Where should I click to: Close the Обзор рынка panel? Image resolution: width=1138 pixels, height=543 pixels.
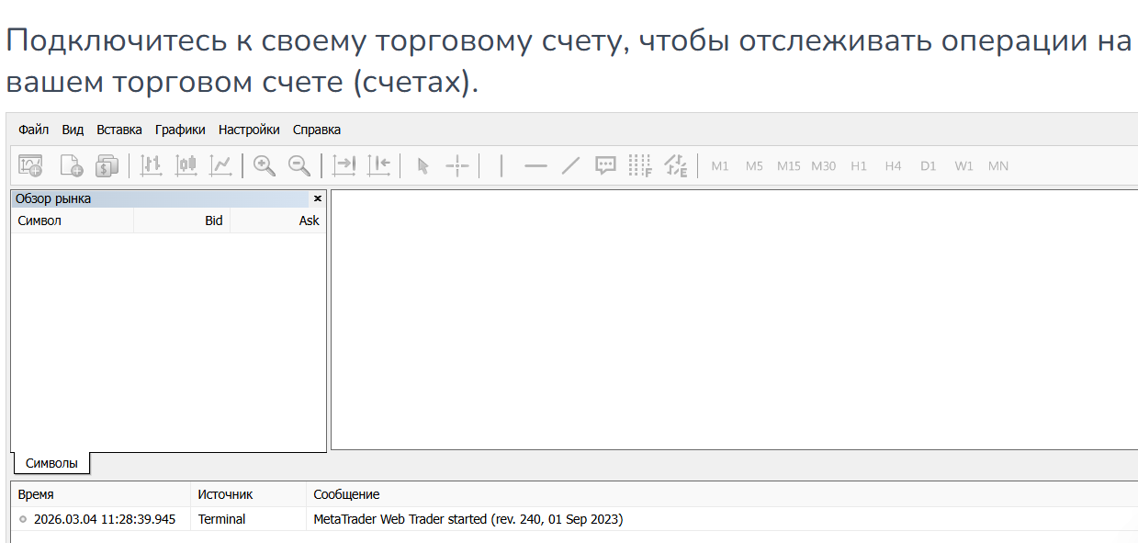(318, 198)
